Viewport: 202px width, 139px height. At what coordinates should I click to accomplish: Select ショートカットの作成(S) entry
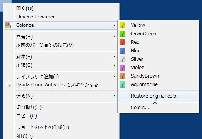[61, 127]
